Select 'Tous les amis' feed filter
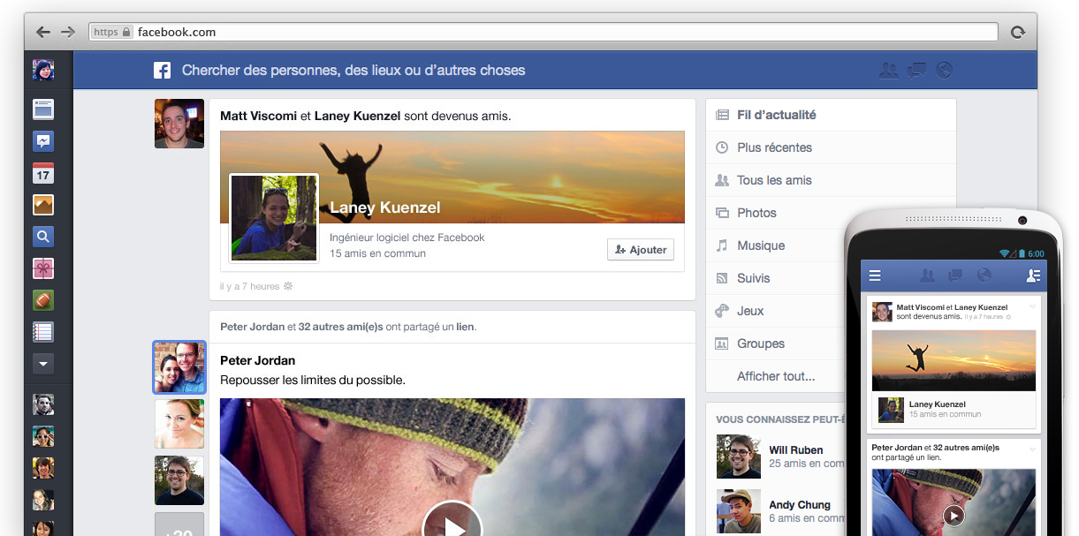The width and height of the screenshot is (1079, 536). 774,180
